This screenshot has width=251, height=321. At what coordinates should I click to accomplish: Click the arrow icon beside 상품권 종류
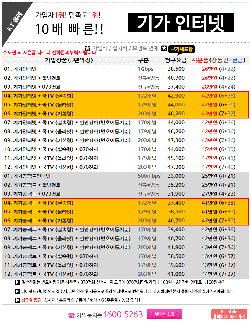(17, 300)
